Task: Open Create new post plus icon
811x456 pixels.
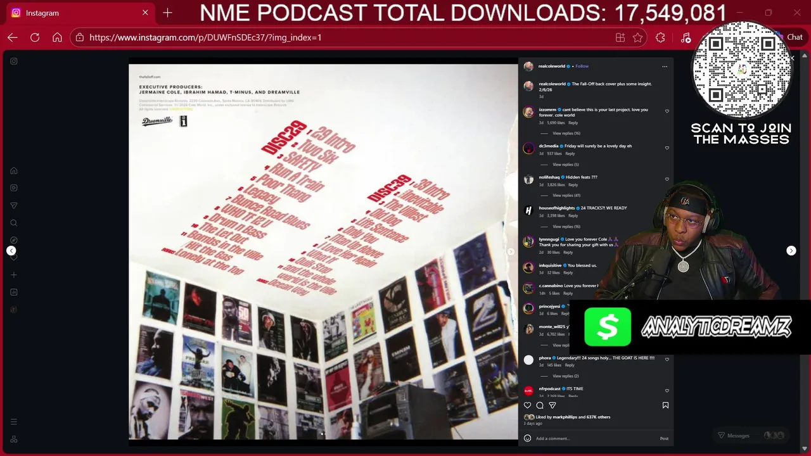Action: [x=14, y=275]
